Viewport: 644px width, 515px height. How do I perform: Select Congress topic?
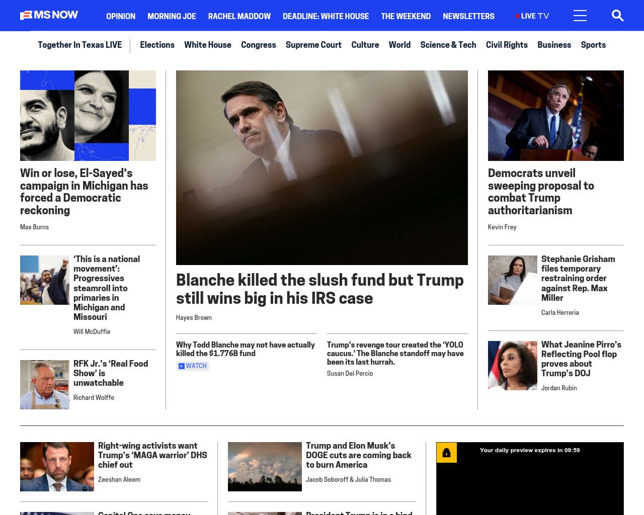[x=259, y=45]
